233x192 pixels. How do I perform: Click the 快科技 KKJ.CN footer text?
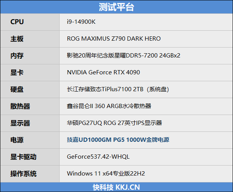point(116,187)
